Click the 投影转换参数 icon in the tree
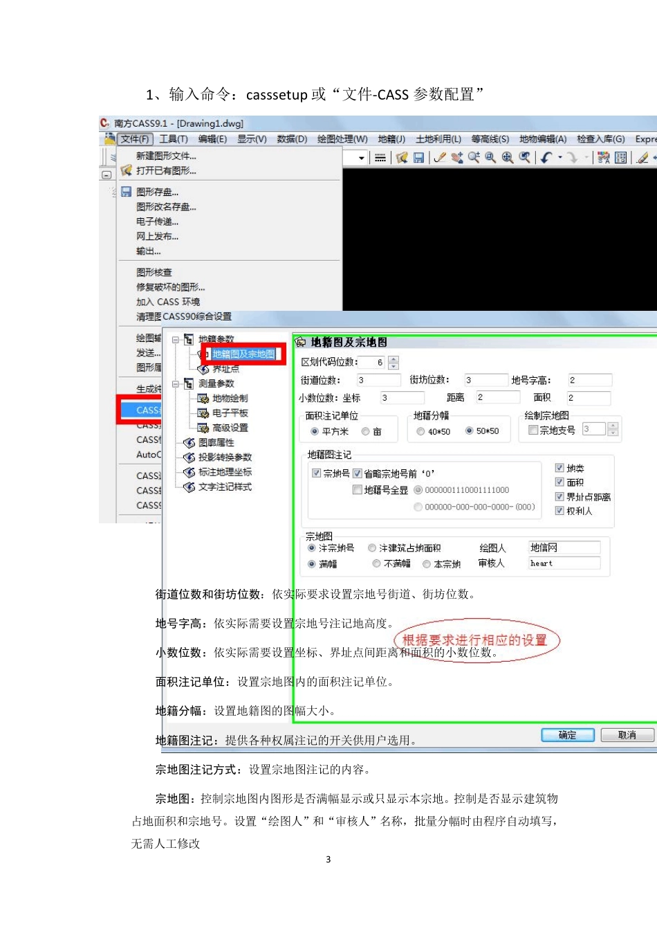657x931 pixels. 189,458
